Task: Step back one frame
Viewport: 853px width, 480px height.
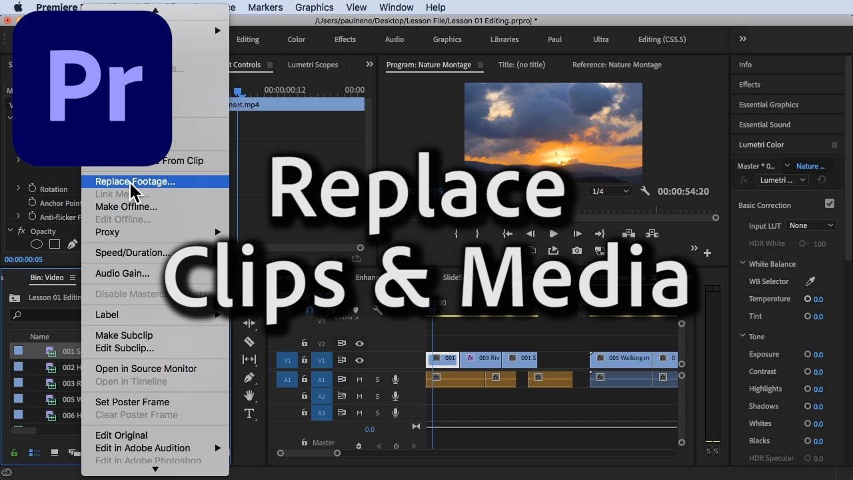Action: 530,233
